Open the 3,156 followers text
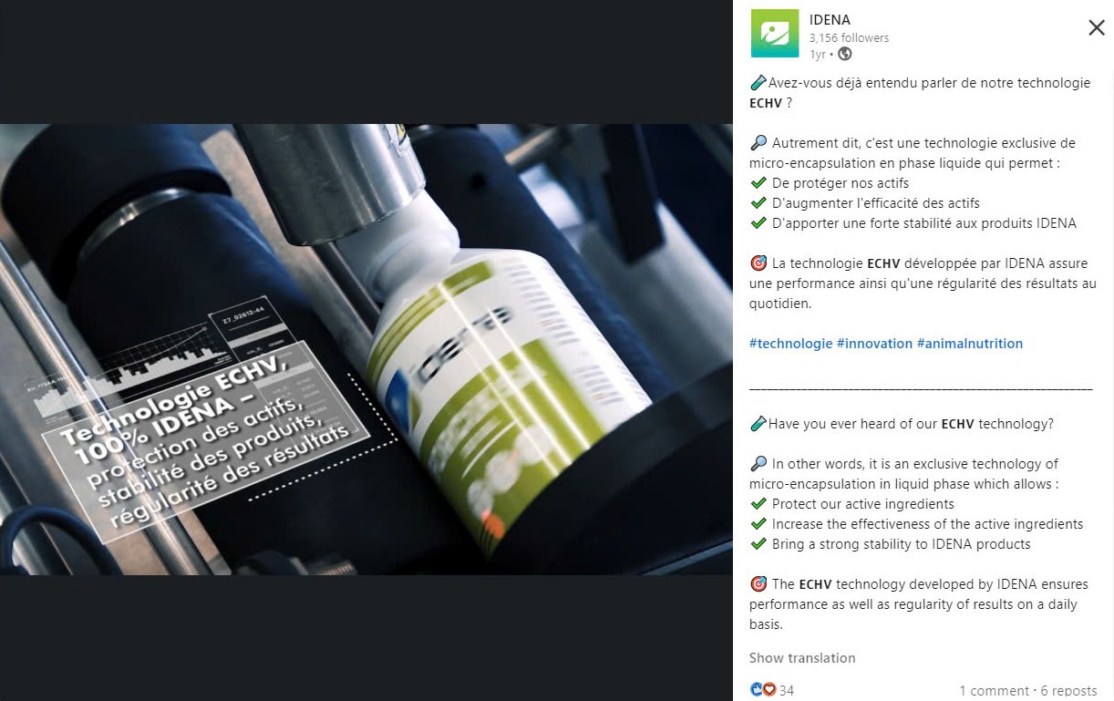Image resolution: width=1114 pixels, height=701 pixels. 849,37
